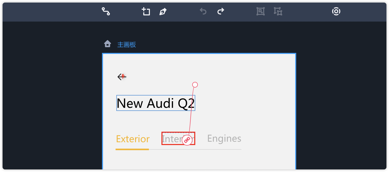389x172 pixels.
Task: Click the hollow red circle connector endpoint
Action: 195,85
